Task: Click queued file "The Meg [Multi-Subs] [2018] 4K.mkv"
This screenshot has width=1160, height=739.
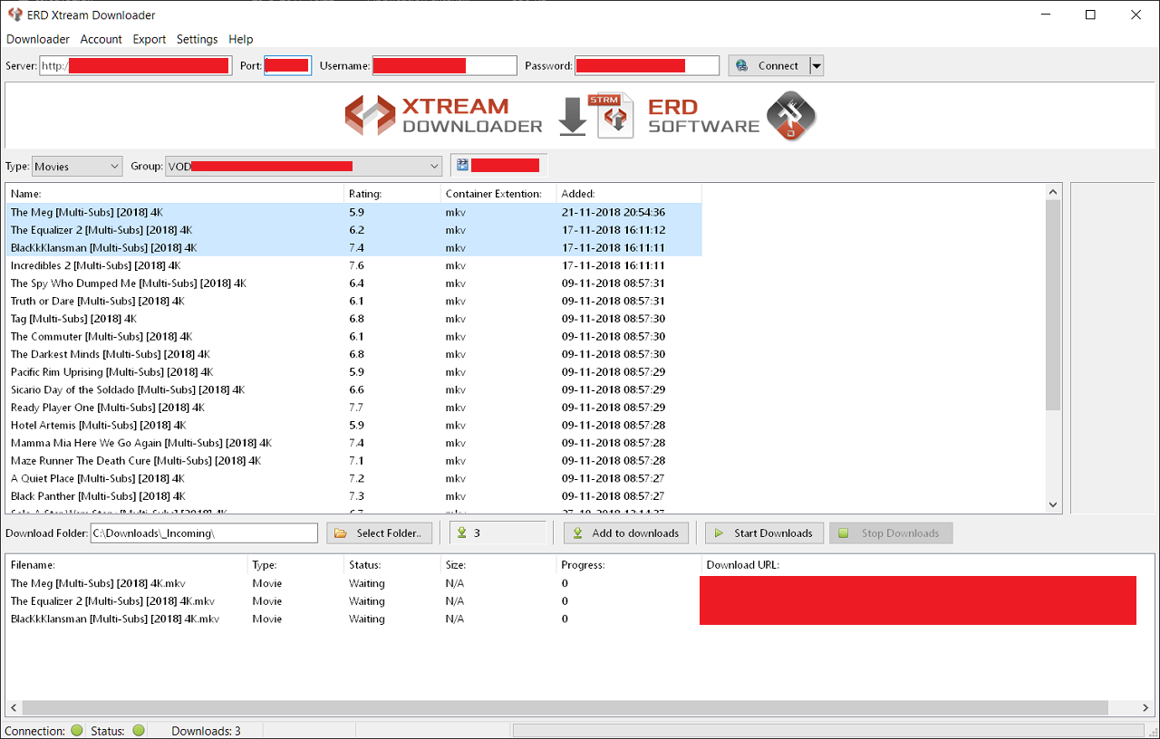Action: [x=98, y=583]
